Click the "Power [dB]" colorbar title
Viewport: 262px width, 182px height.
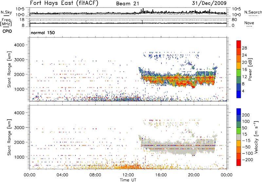pos(250,69)
